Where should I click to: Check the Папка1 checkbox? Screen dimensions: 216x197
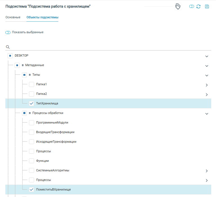coord(32,84)
